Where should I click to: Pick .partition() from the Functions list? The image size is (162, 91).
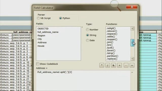click(x=112, y=56)
